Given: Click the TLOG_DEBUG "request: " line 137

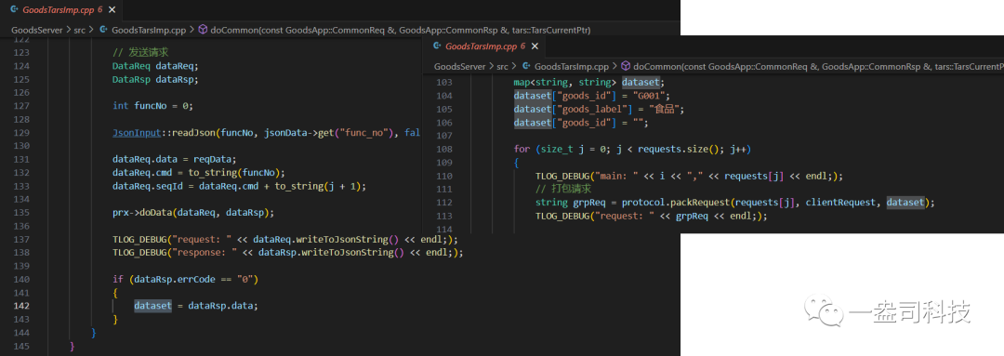Looking at the screenshot, I should [285, 240].
